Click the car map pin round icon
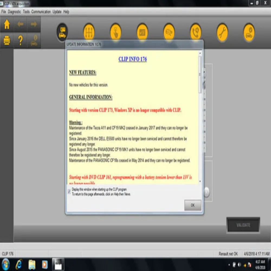This screenshot has height=271, width=271. pos(249,32)
